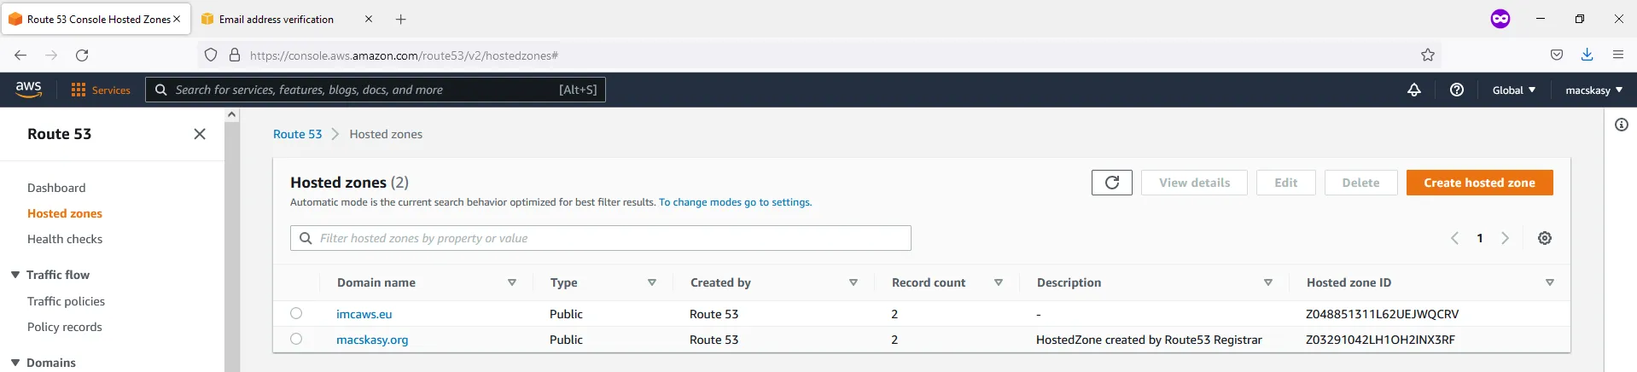Screen dimensions: 1637x372
Task: Click zone ID Z03291042LH1OH2INX3RF
Action: click(1380, 340)
